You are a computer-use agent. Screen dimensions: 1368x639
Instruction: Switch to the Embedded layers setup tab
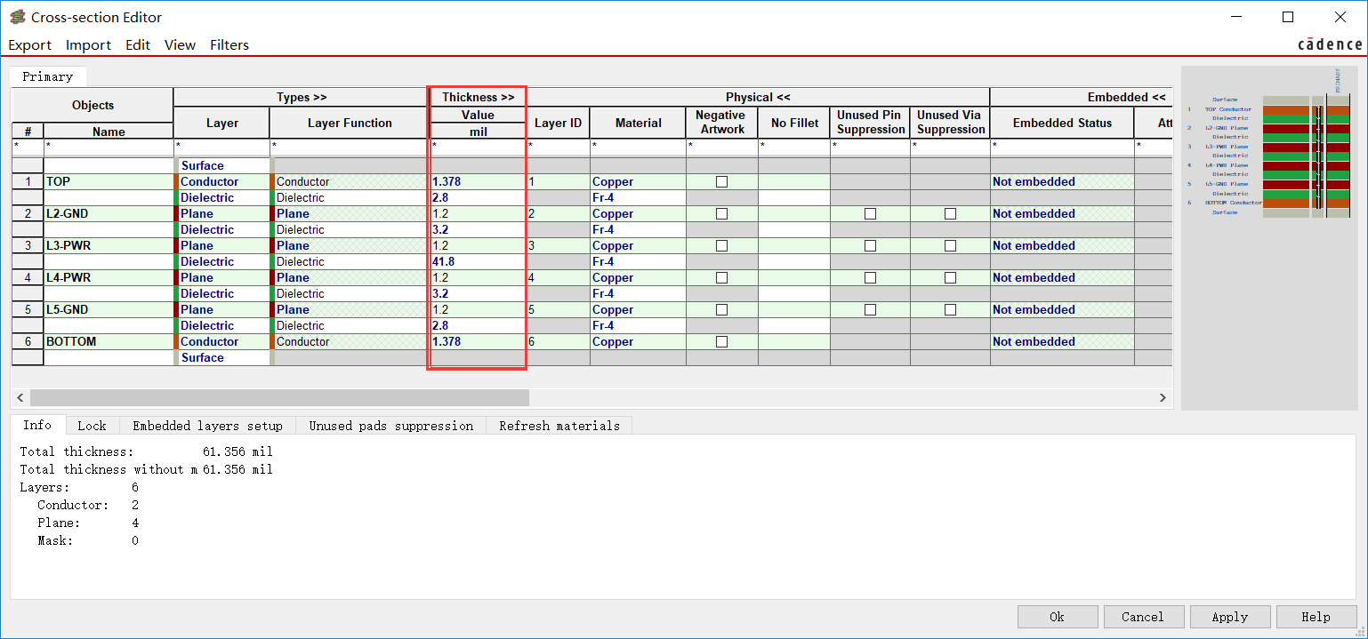point(207,426)
